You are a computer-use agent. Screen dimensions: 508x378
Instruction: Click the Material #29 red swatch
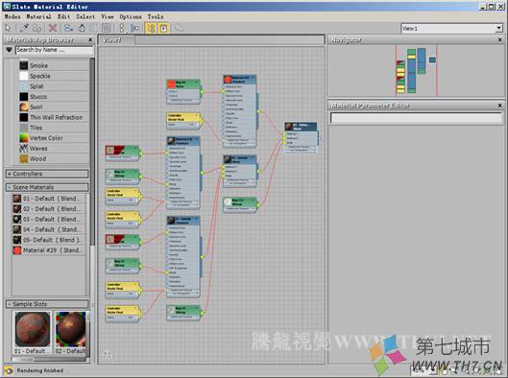(17, 250)
